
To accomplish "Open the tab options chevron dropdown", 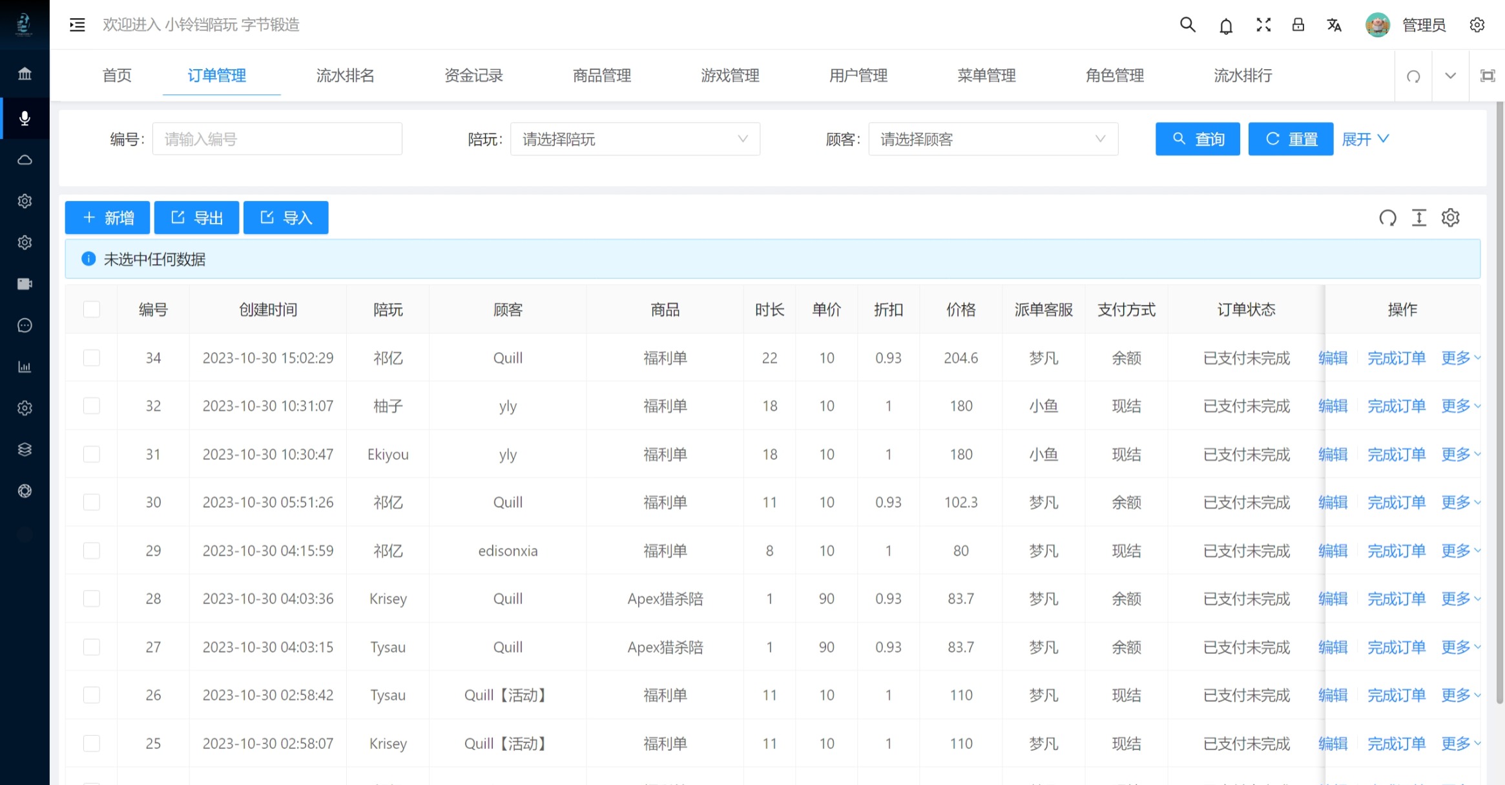I will tap(1450, 76).
